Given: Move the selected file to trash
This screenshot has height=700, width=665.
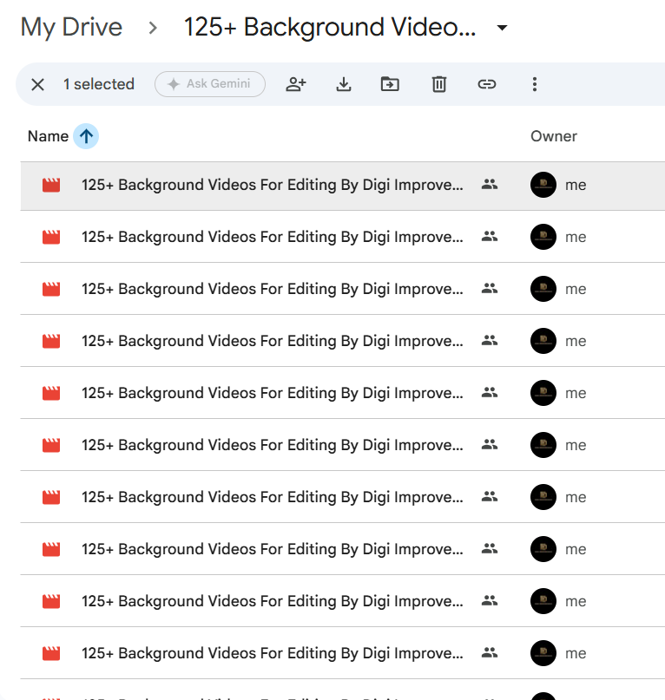Looking at the screenshot, I should (439, 84).
